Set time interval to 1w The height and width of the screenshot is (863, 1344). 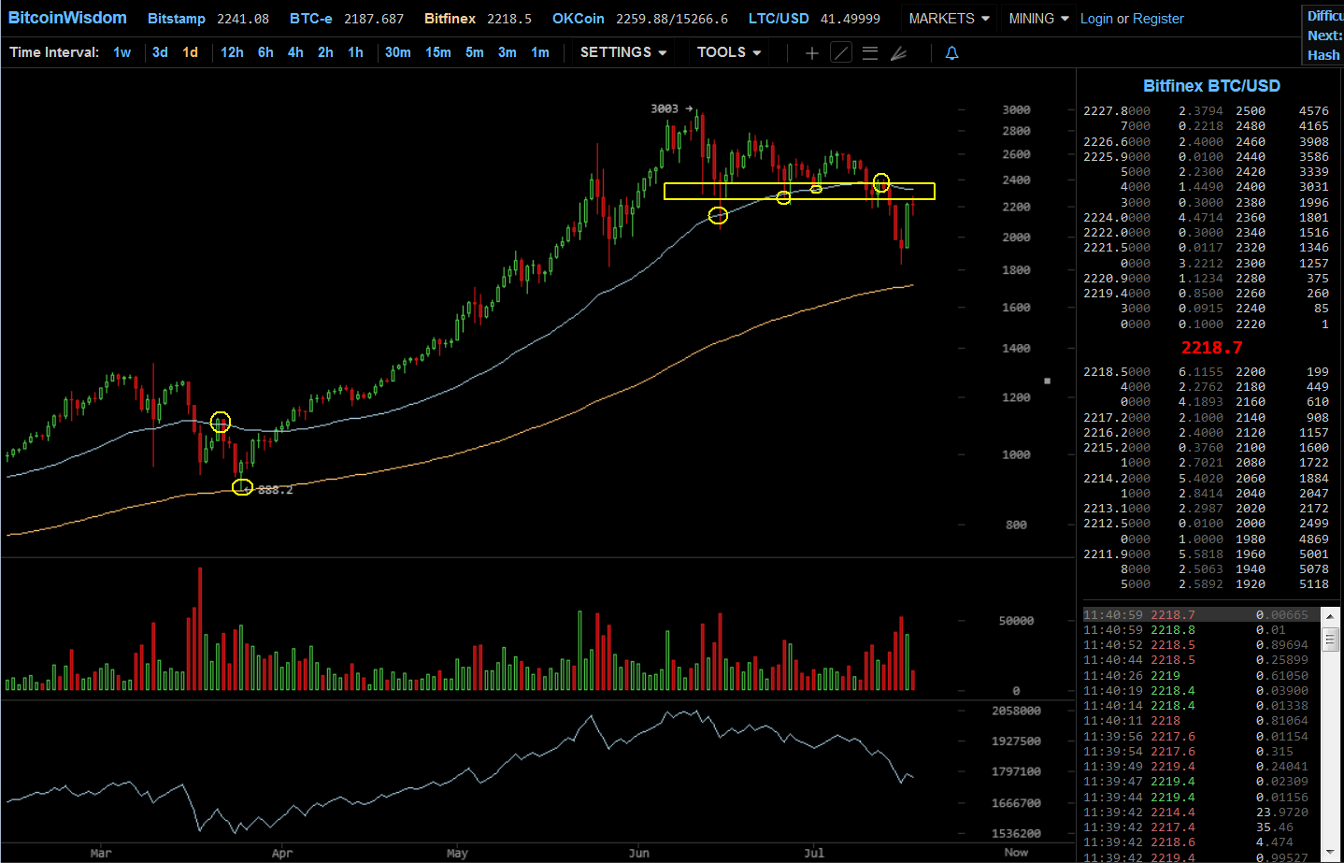click(122, 52)
